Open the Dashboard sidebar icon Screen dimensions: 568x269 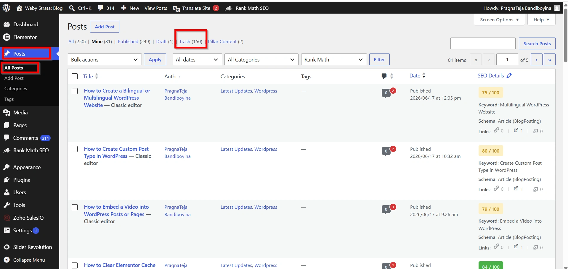point(7,25)
